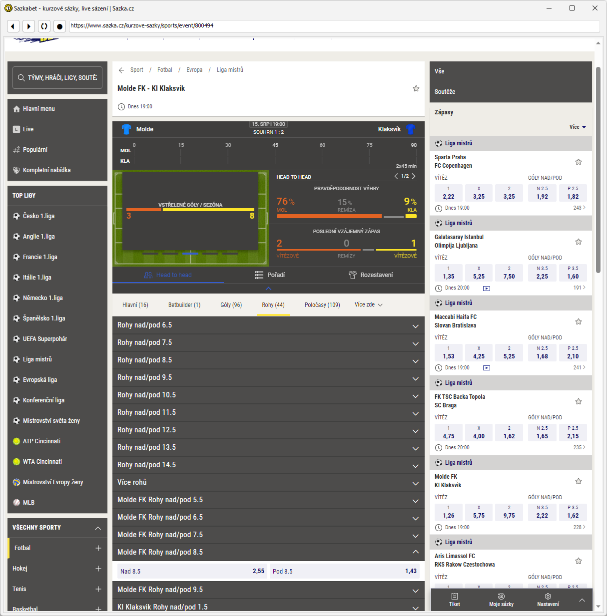Expand the bottom ticket bar chevron
This screenshot has height=616, width=607.
[582, 600]
